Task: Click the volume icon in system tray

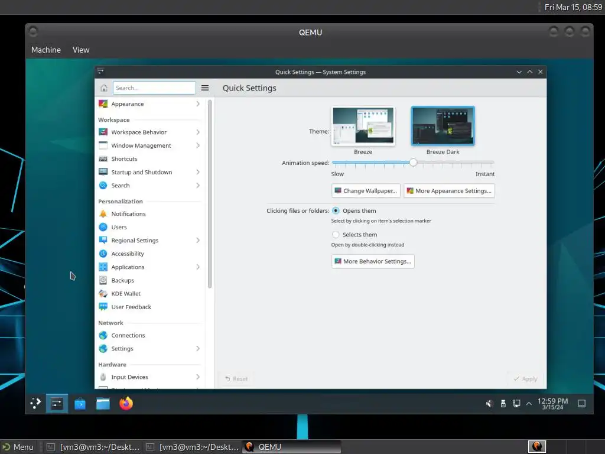Action: tap(489, 404)
